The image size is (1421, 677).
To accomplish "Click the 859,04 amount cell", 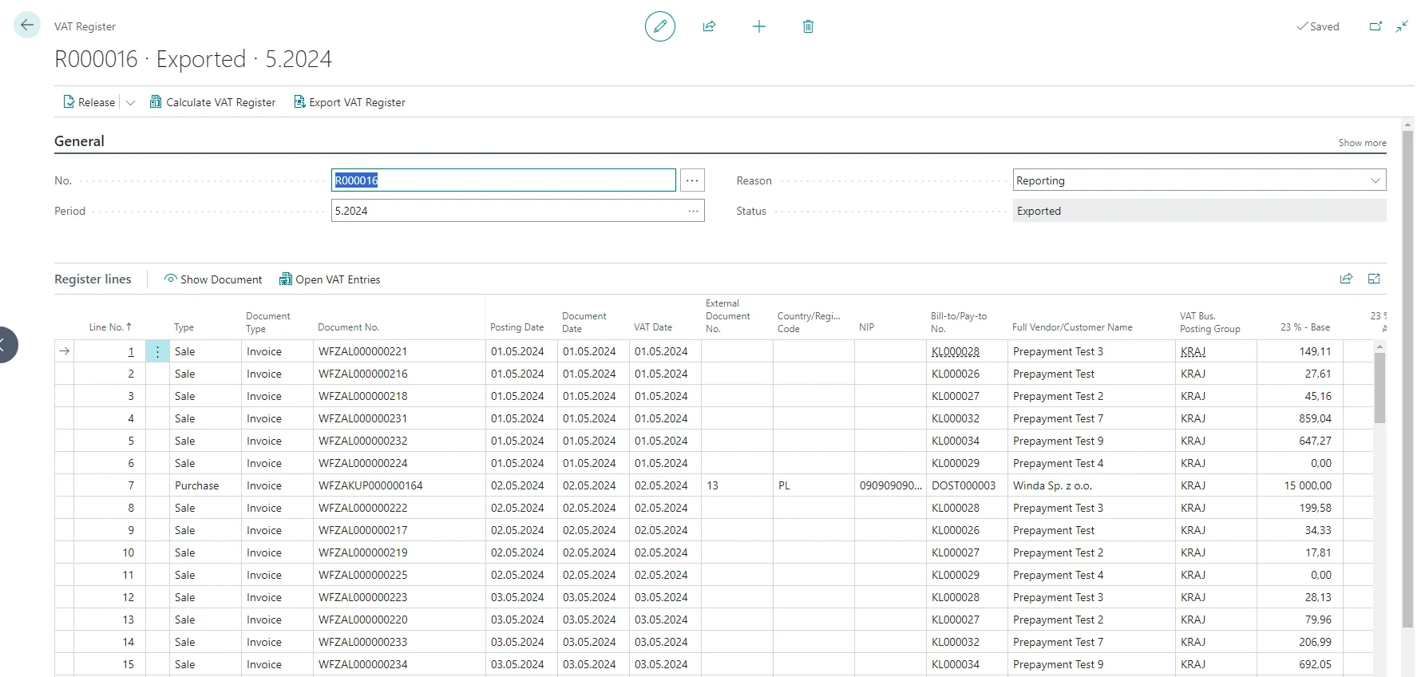I will 1315,418.
